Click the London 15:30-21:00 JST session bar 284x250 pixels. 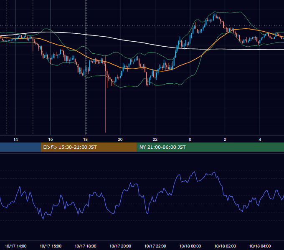tap(89, 147)
